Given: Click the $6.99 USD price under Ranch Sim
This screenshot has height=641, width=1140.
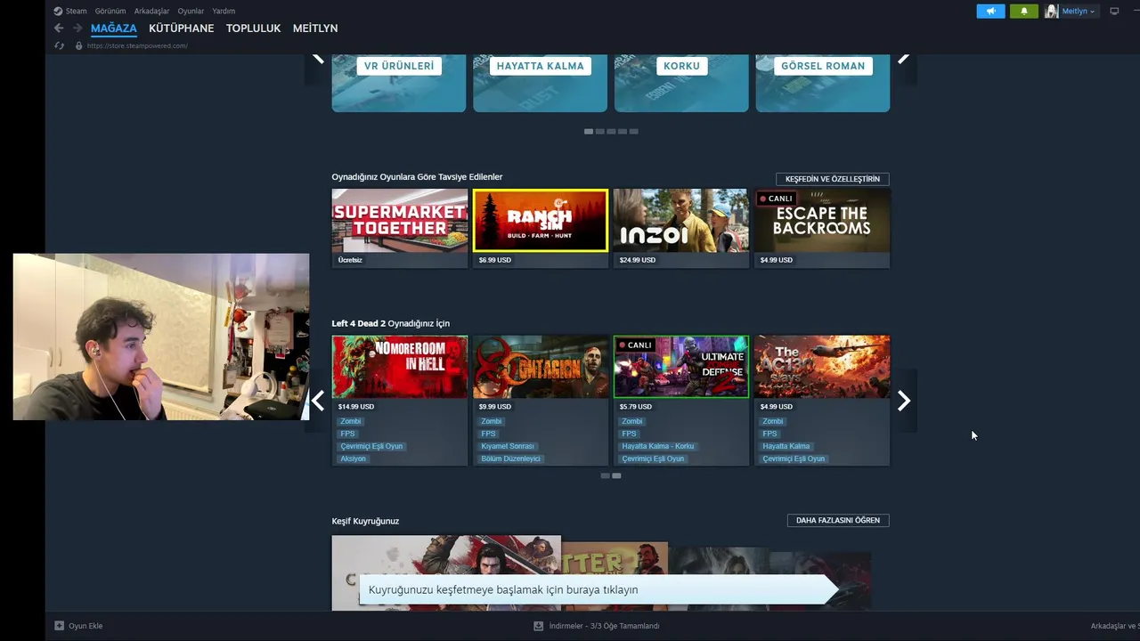Looking at the screenshot, I should pos(495,260).
